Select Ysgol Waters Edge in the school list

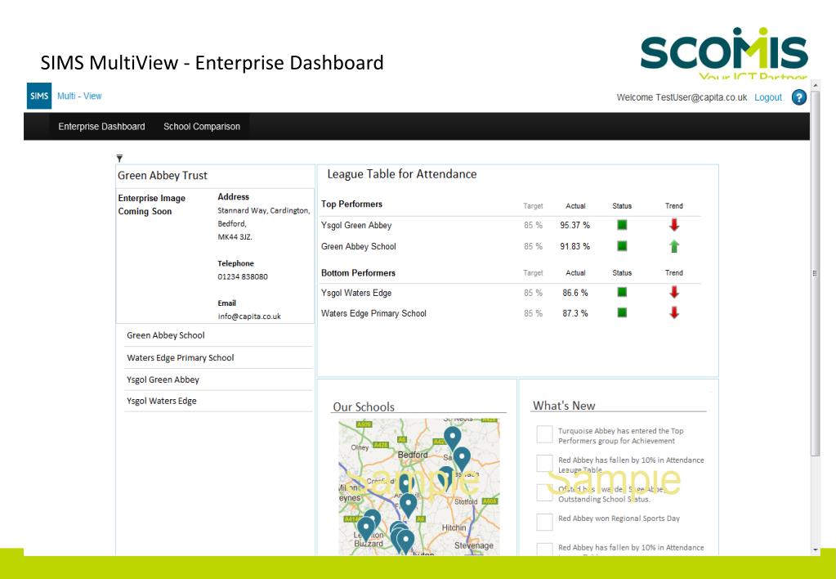pos(218,401)
